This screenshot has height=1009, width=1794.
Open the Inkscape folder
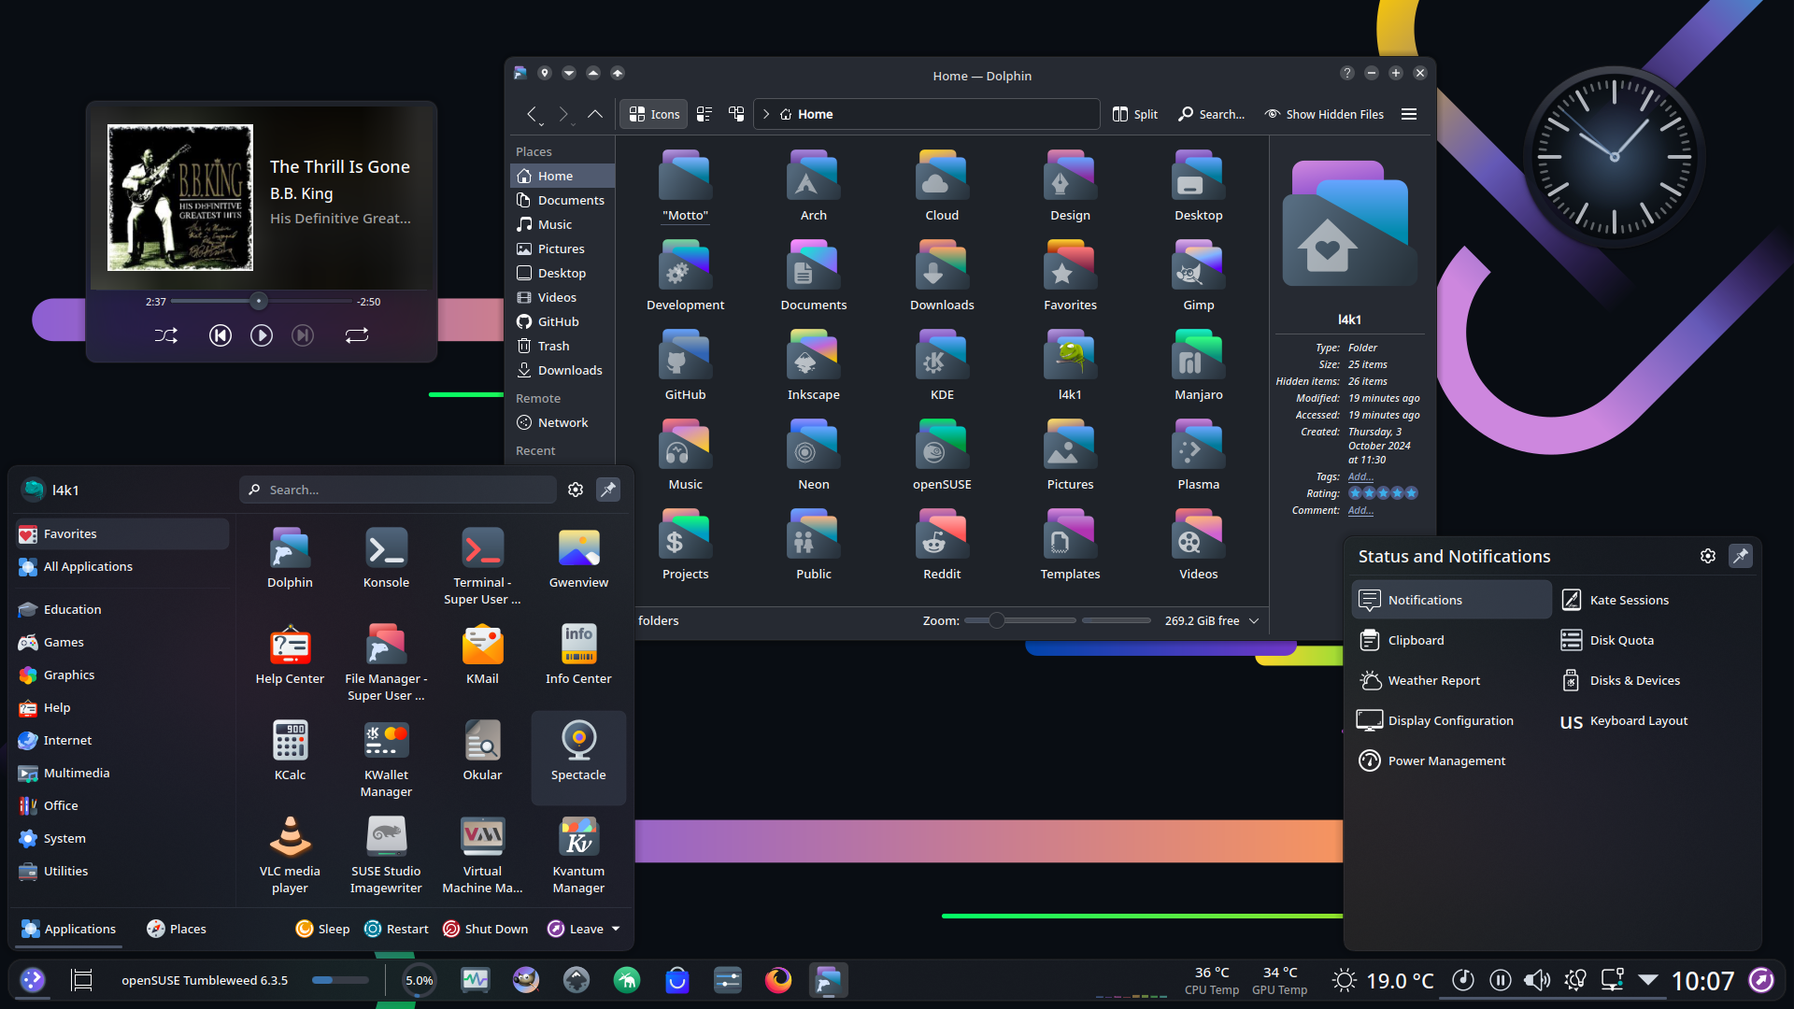tap(813, 365)
